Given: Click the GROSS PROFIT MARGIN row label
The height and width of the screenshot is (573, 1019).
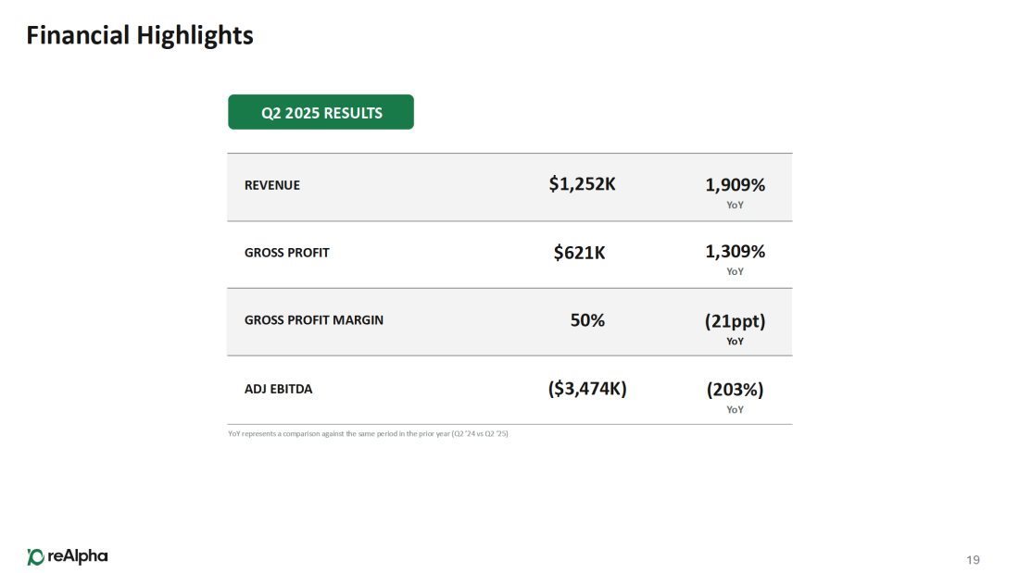Looking at the screenshot, I should pyautogui.click(x=313, y=320).
